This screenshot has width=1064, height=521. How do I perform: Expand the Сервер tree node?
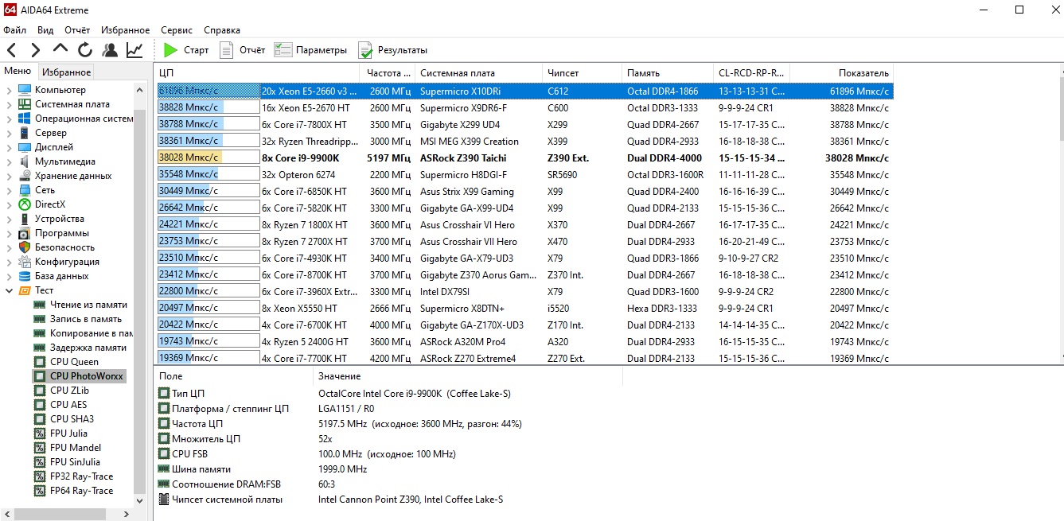tap(9, 133)
